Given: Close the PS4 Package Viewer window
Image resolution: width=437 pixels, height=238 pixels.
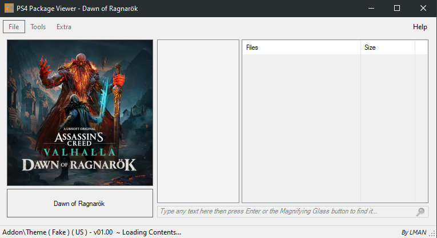Looking at the screenshot, I should pos(423,9).
